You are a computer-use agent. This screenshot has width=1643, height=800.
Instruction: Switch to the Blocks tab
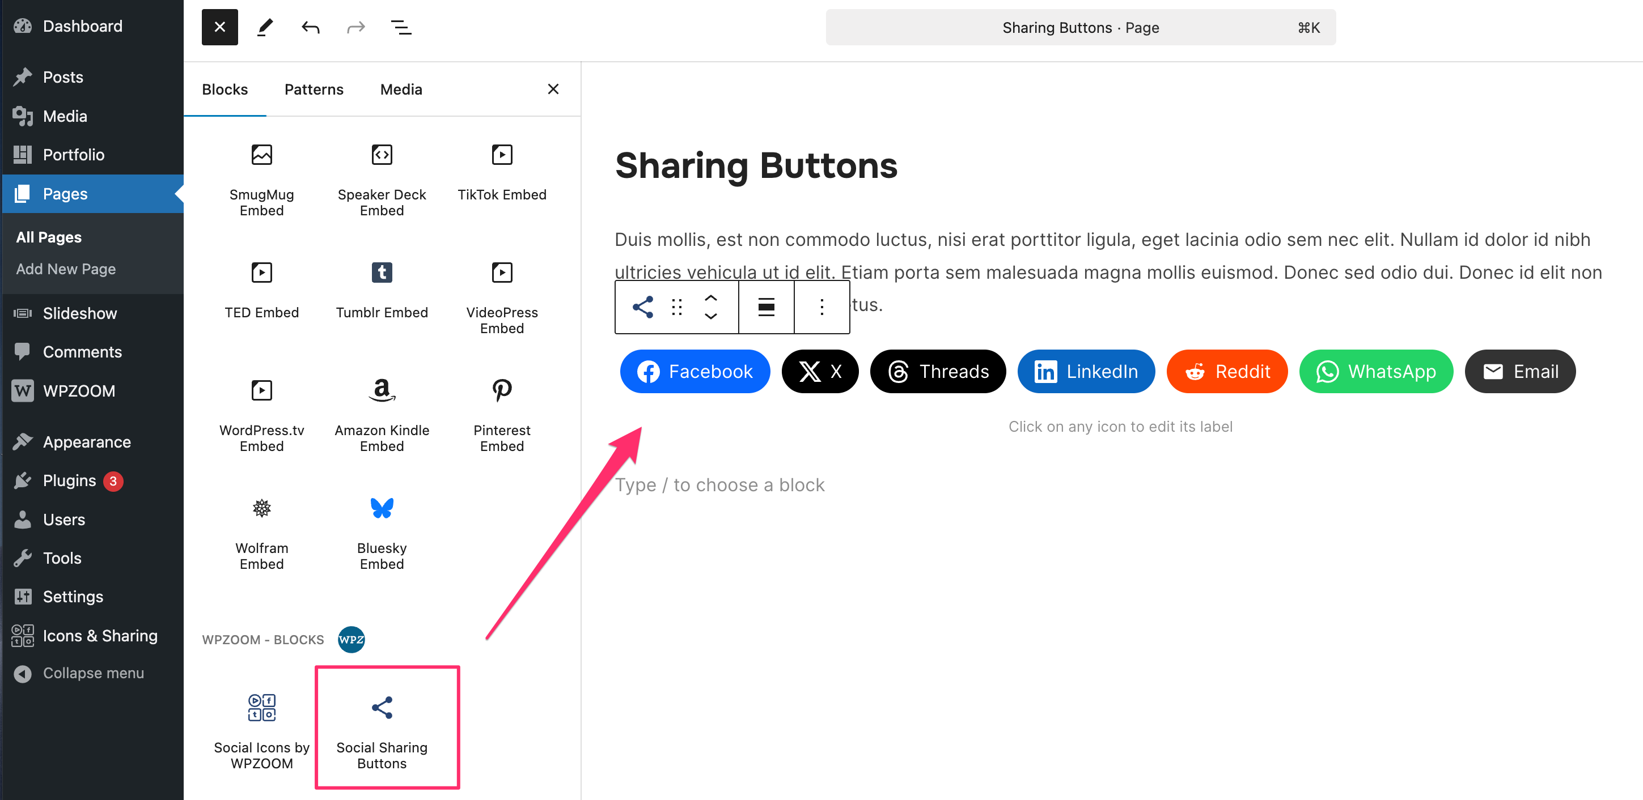(225, 90)
